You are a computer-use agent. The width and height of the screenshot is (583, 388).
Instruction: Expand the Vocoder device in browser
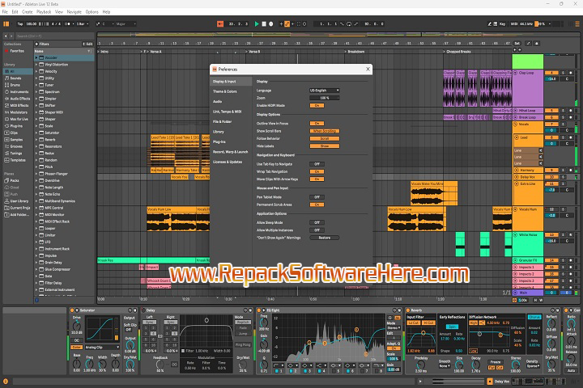36,57
